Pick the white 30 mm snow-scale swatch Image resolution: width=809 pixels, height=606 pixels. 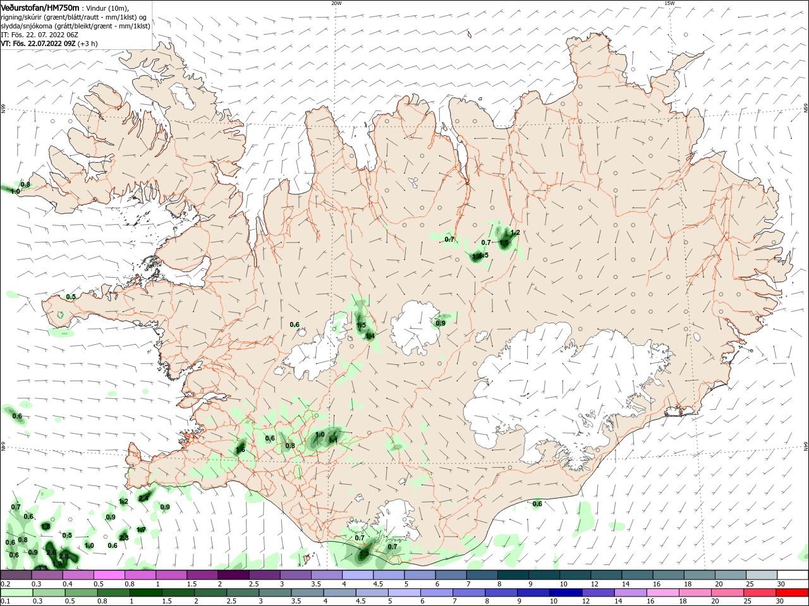tap(793, 575)
